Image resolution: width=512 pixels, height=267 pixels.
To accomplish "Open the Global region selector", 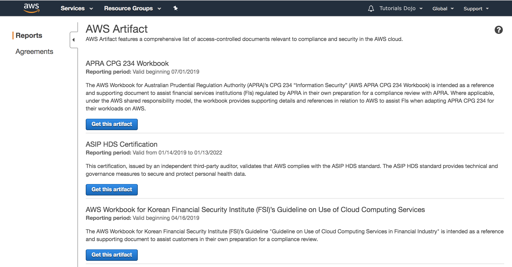I will (x=443, y=9).
